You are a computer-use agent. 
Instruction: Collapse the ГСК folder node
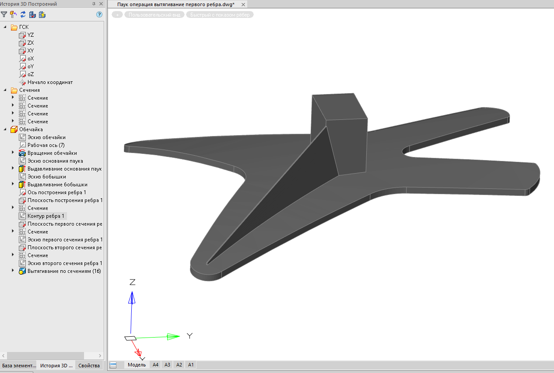(5, 27)
